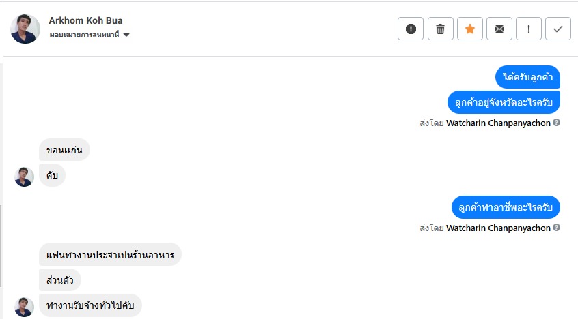Open the assign conversation dropdown arrow
This screenshot has width=578, height=319.
(127, 35)
